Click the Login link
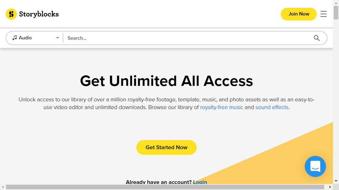 pos(200,182)
